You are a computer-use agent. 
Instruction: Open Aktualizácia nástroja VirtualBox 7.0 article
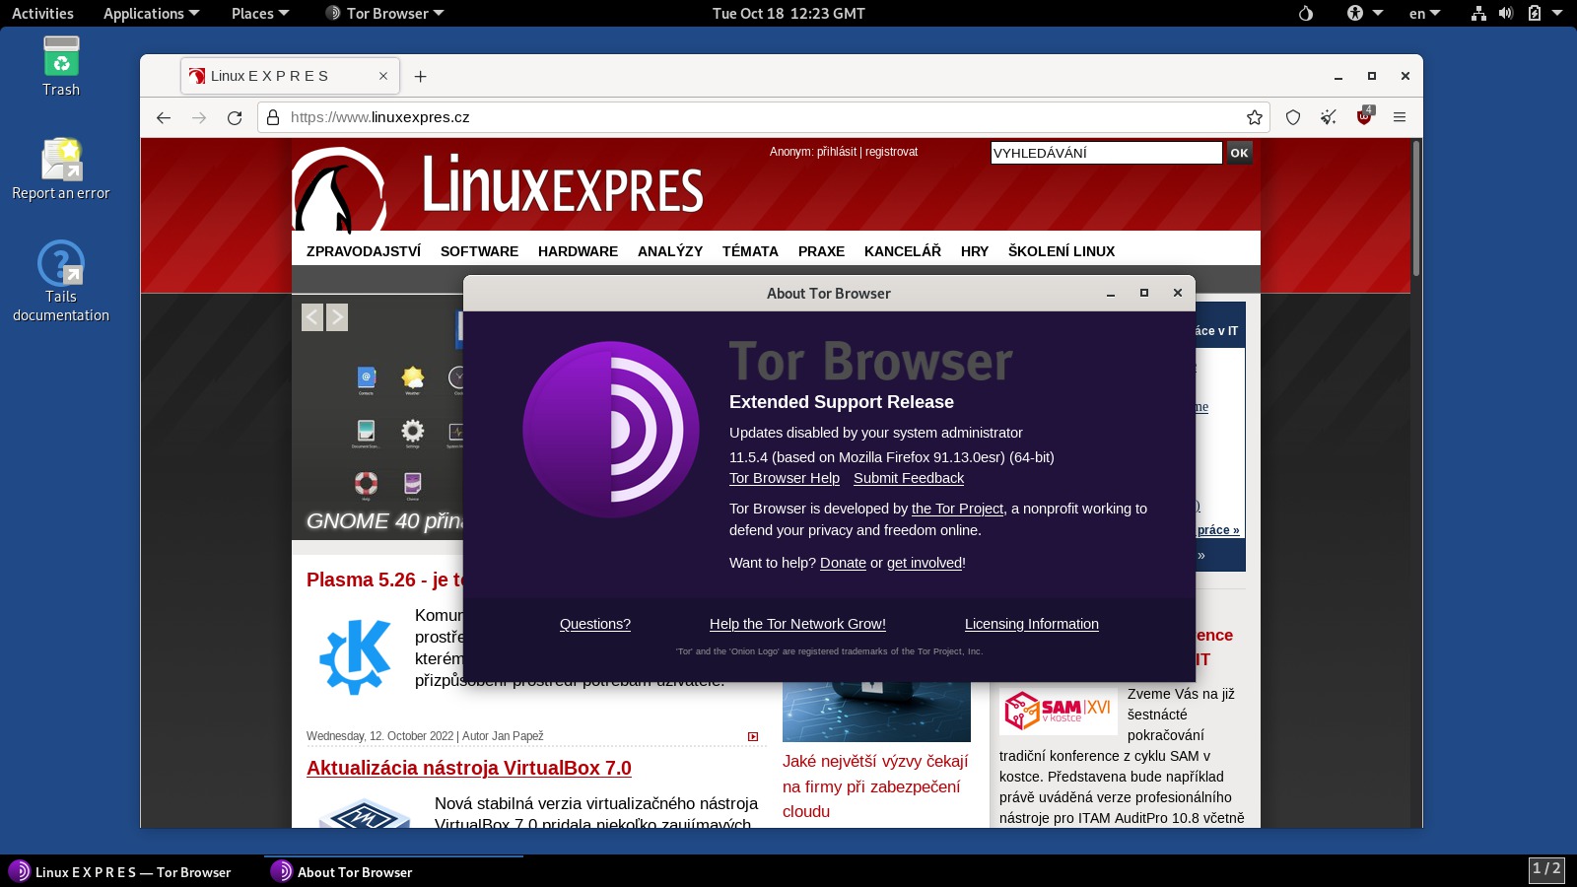(x=469, y=768)
